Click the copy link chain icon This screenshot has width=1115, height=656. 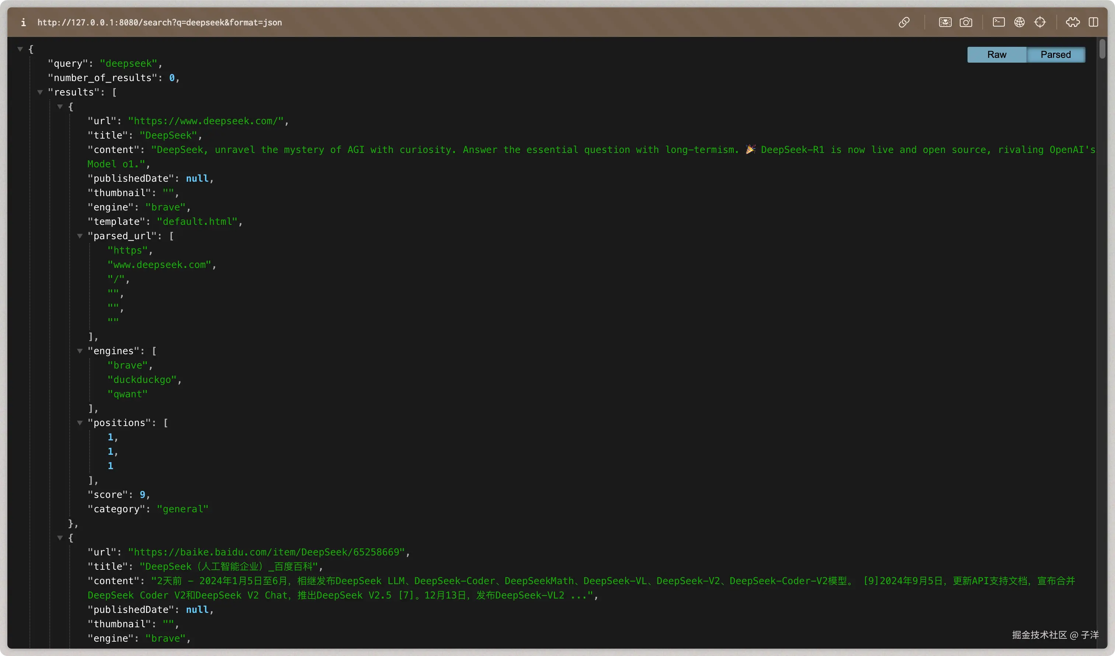904,22
